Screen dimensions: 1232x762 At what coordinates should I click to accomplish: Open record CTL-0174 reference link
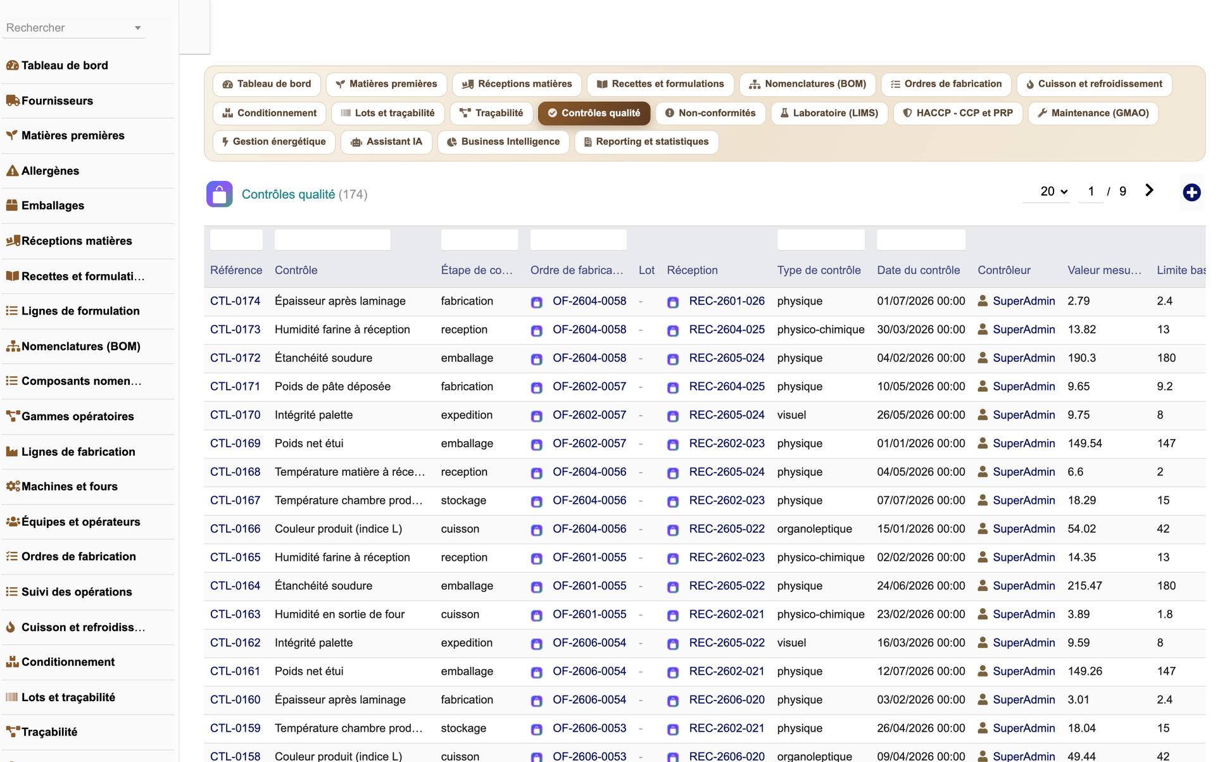coord(235,301)
